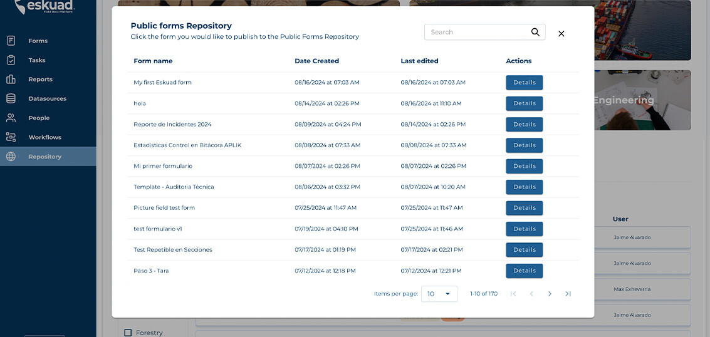Click the Reports bar chart icon
The image size is (710, 337).
(11, 79)
